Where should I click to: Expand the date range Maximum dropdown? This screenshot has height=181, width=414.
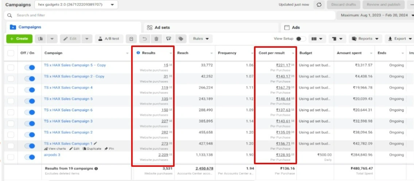377,15
